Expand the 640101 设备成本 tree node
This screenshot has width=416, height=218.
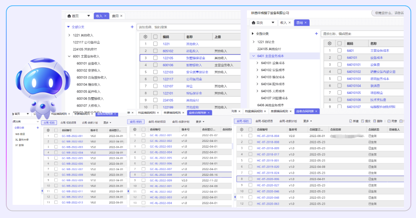(x=258, y=63)
